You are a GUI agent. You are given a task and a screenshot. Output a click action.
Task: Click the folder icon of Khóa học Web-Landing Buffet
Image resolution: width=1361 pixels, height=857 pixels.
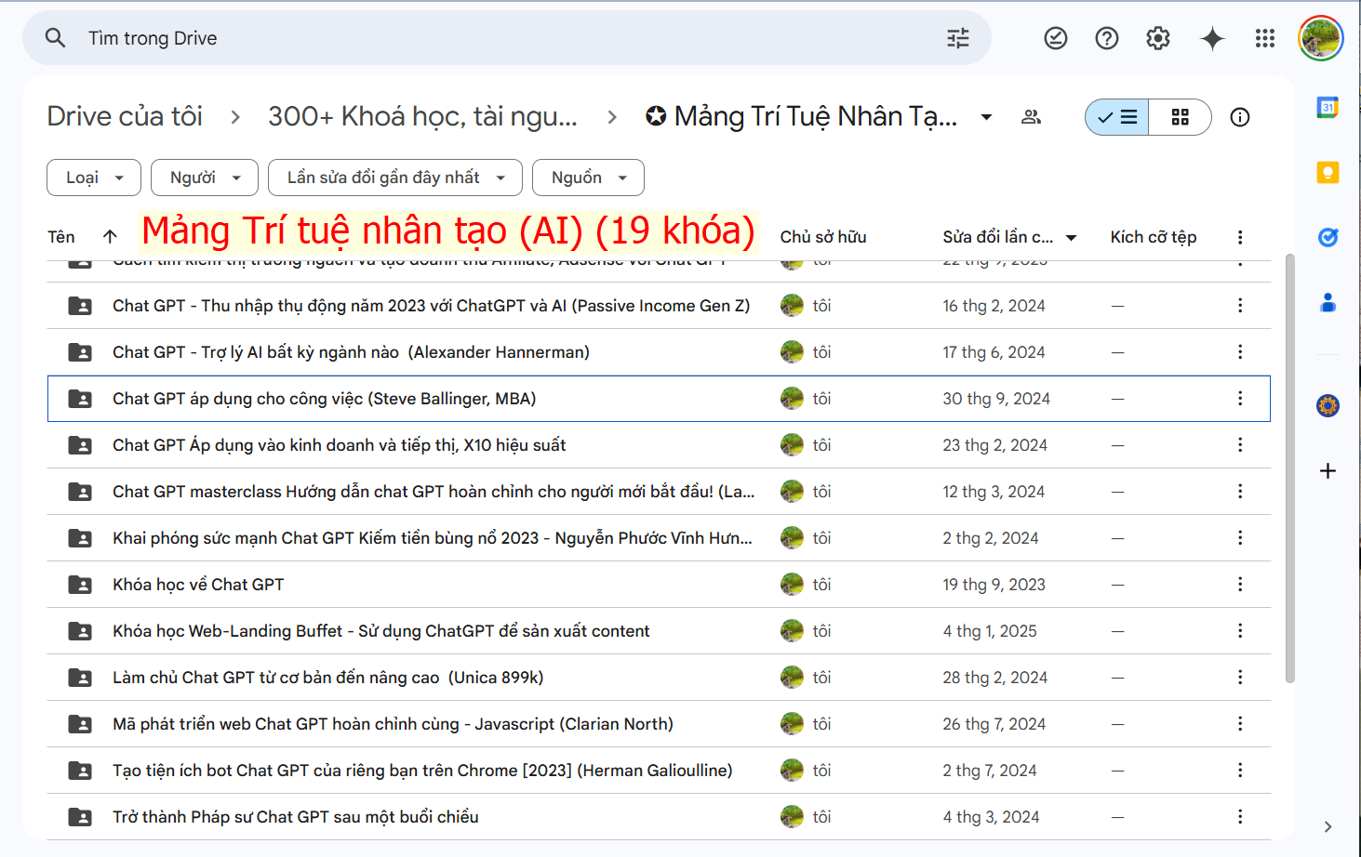click(x=80, y=631)
